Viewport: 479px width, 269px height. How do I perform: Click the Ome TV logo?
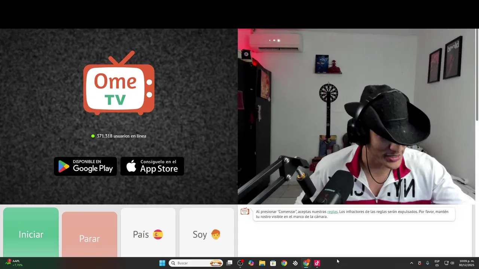119,83
